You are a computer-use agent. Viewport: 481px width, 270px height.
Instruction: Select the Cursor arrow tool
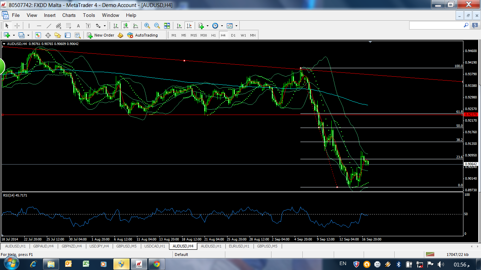tap(7, 26)
